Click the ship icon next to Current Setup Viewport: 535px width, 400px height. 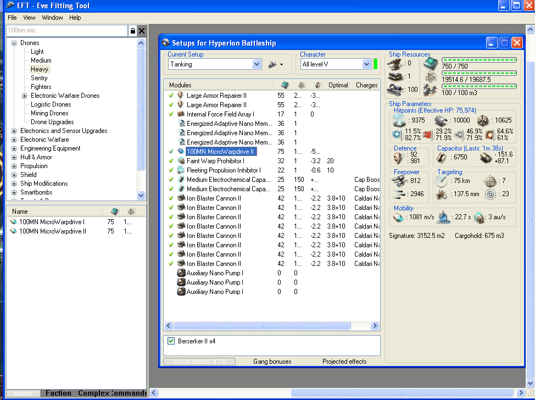point(272,64)
